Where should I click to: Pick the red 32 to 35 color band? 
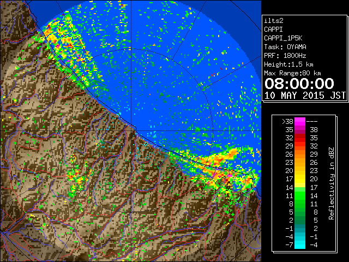coord(300,138)
